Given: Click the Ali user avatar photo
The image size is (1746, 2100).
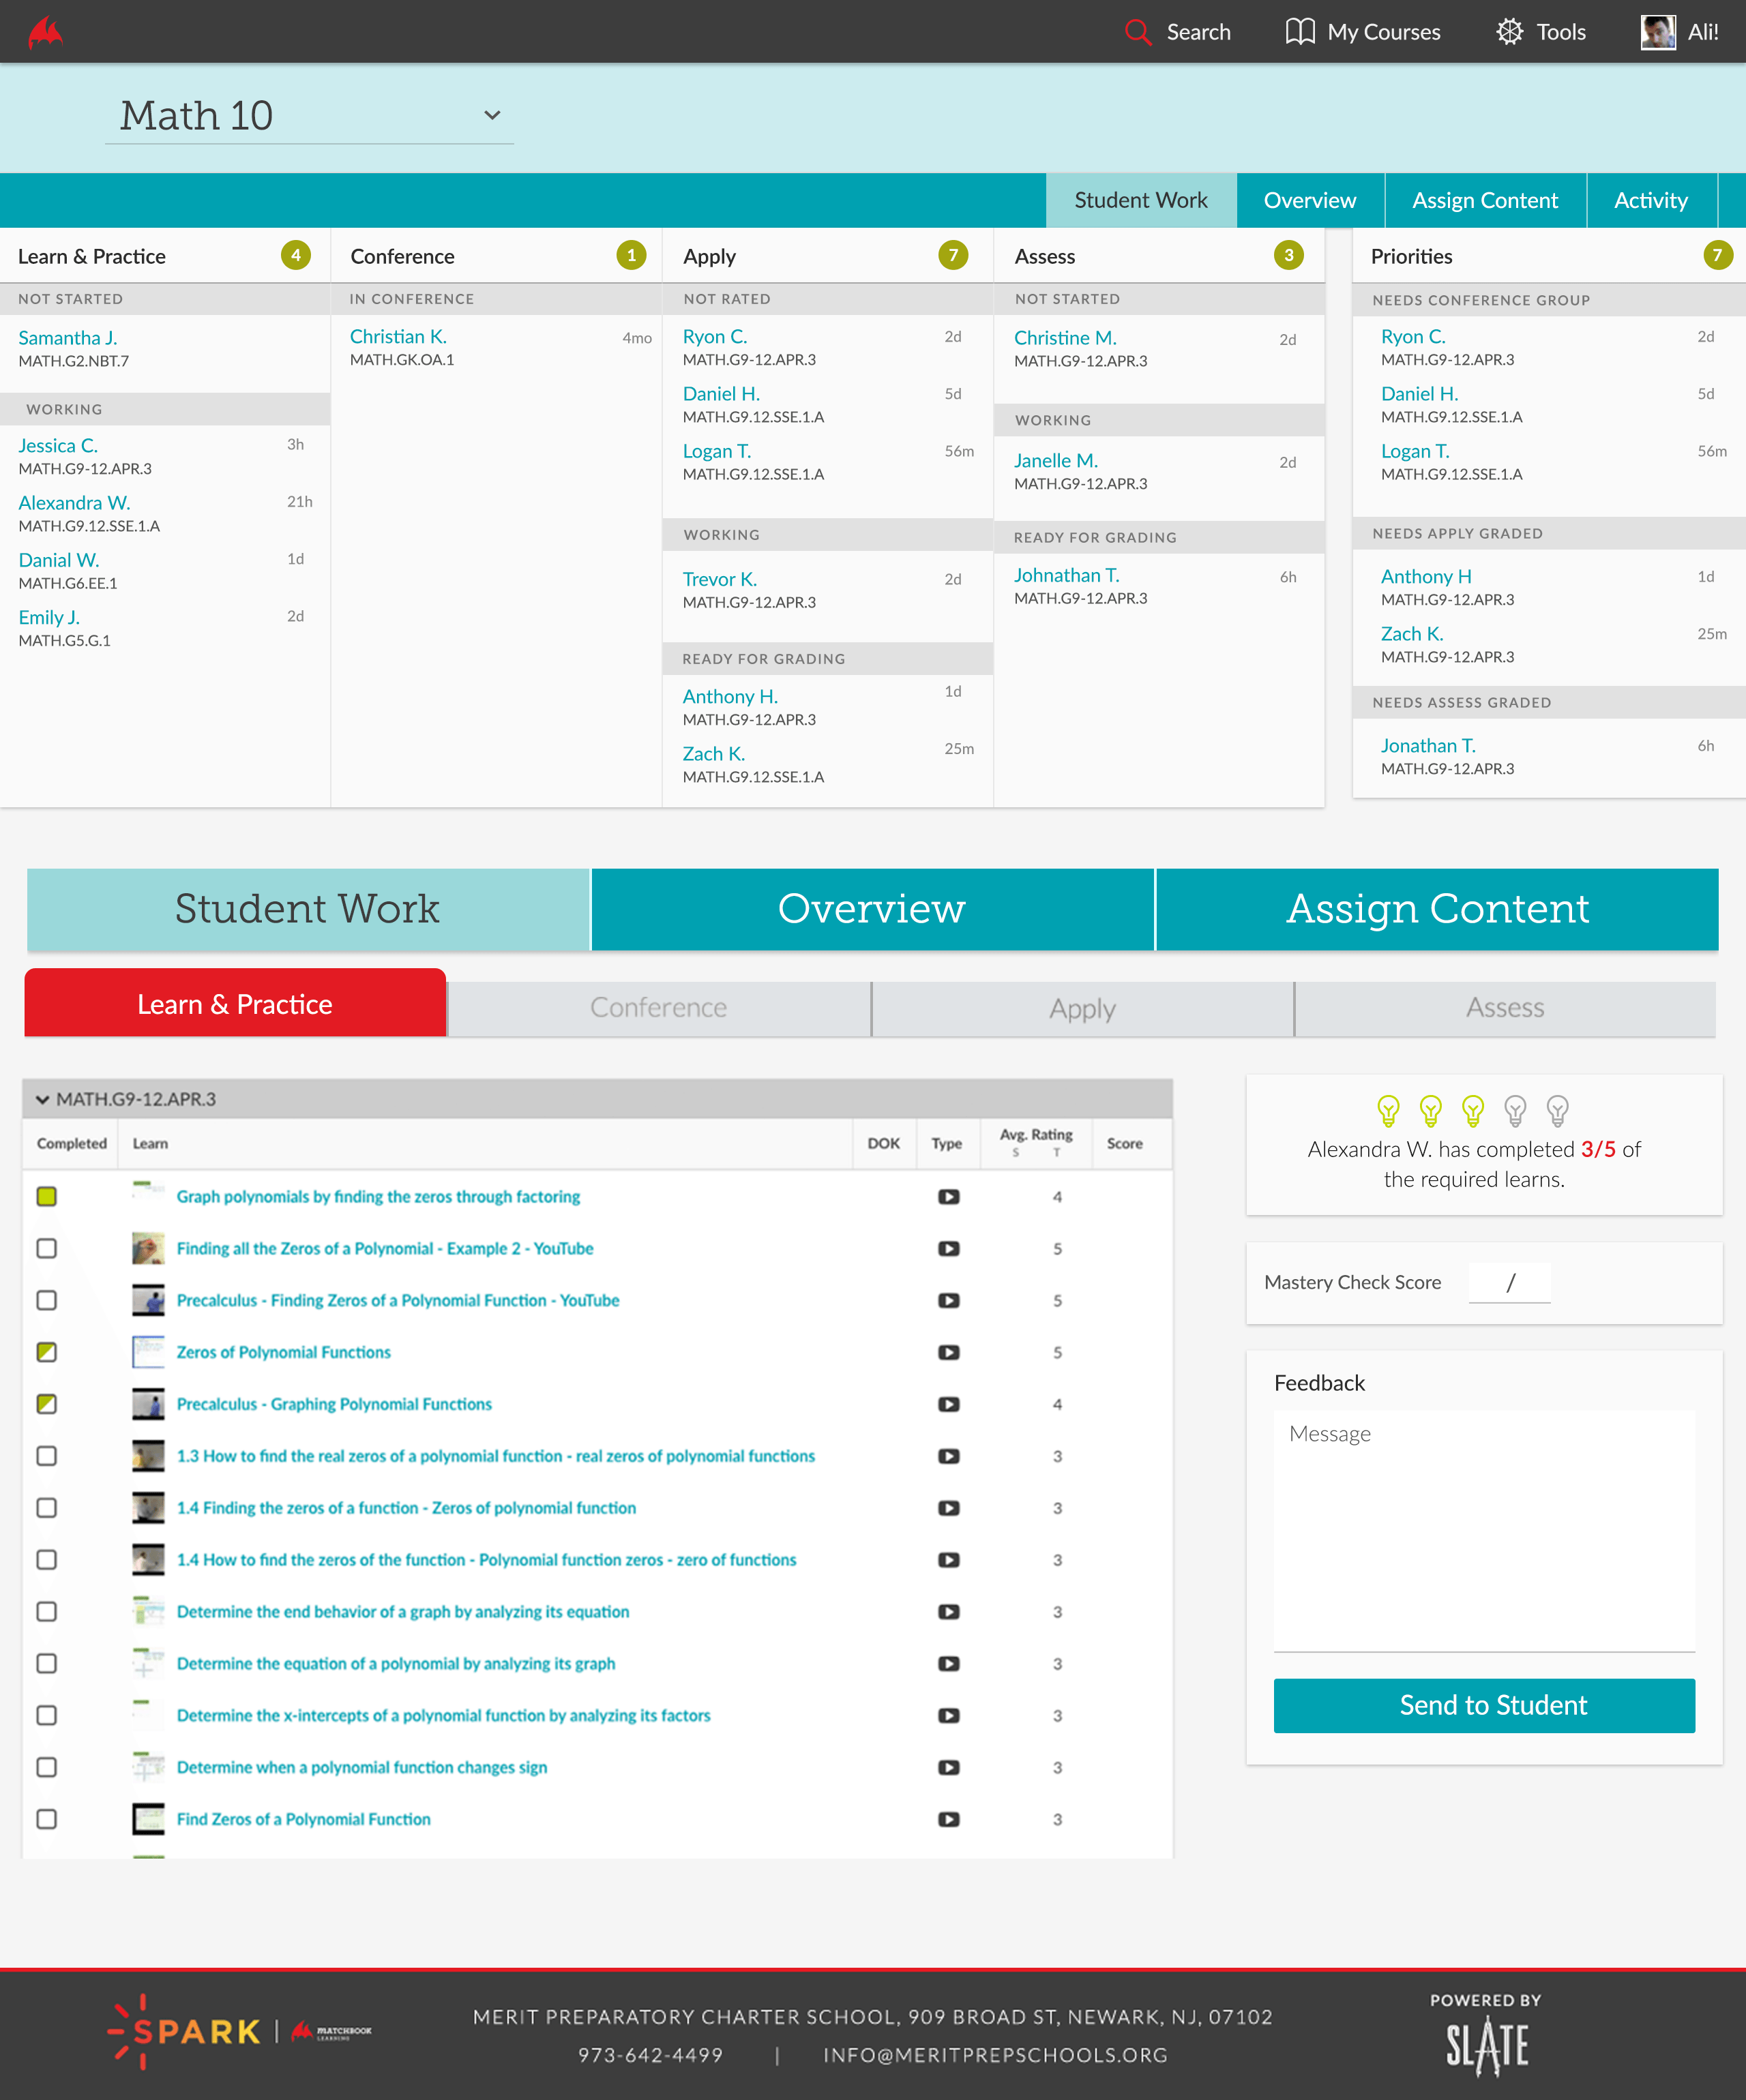Looking at the screenshot, I should point(1658,32).
